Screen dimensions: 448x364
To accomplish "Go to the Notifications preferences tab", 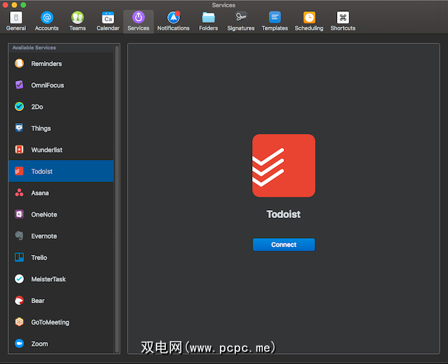I will click(173, 21).
